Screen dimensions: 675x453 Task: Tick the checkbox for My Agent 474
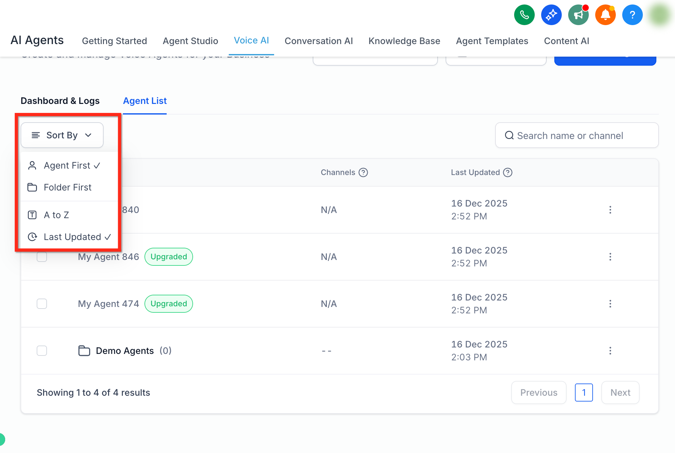click(42, 304)
